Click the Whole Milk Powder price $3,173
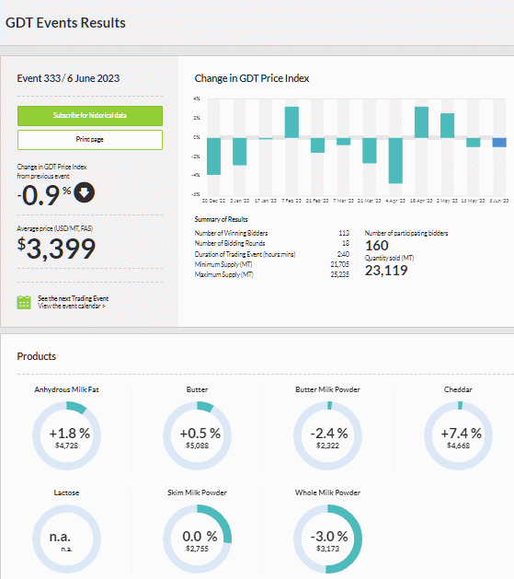Screen dimensions: 514x579 (x=327, y=549)
